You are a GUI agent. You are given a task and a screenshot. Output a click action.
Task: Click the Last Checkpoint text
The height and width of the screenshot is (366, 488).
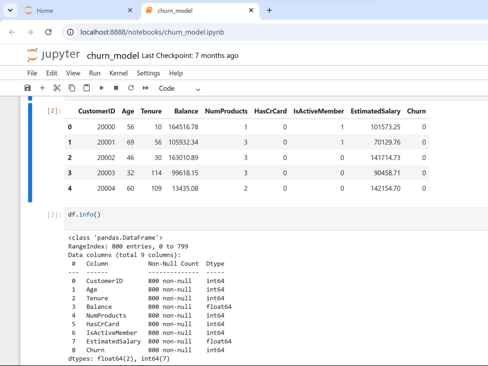pyautogui.click(x=190, y=56)
